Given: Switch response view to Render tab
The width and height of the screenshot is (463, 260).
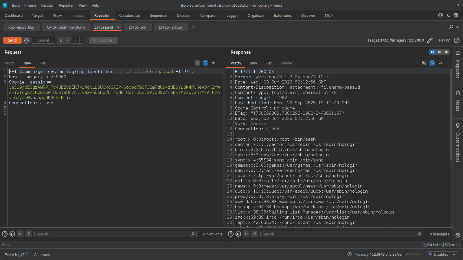Looking at the screenshot, I should (286, 63).
